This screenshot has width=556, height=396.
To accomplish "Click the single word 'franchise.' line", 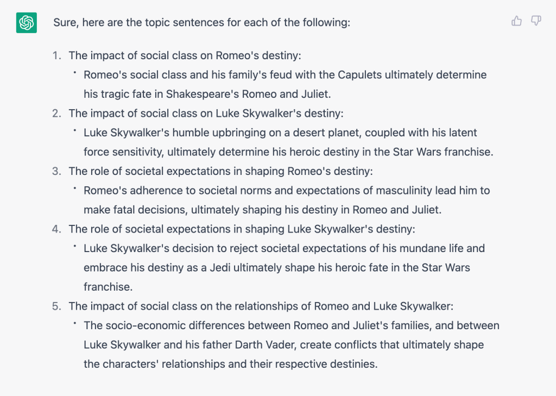I will [x=108, y=287].
